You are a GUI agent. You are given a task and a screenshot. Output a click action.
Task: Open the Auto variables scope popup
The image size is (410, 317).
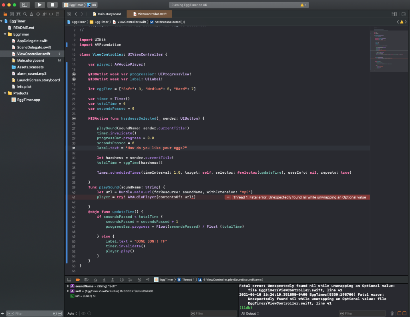point(72,313)
